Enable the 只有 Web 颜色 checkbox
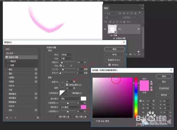The height and width of the screenshot is (130, 177). pos(94,121)
